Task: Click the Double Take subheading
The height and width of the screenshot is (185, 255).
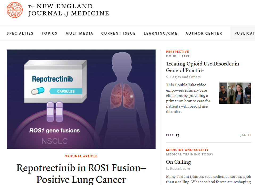Action: pos(178,56)
